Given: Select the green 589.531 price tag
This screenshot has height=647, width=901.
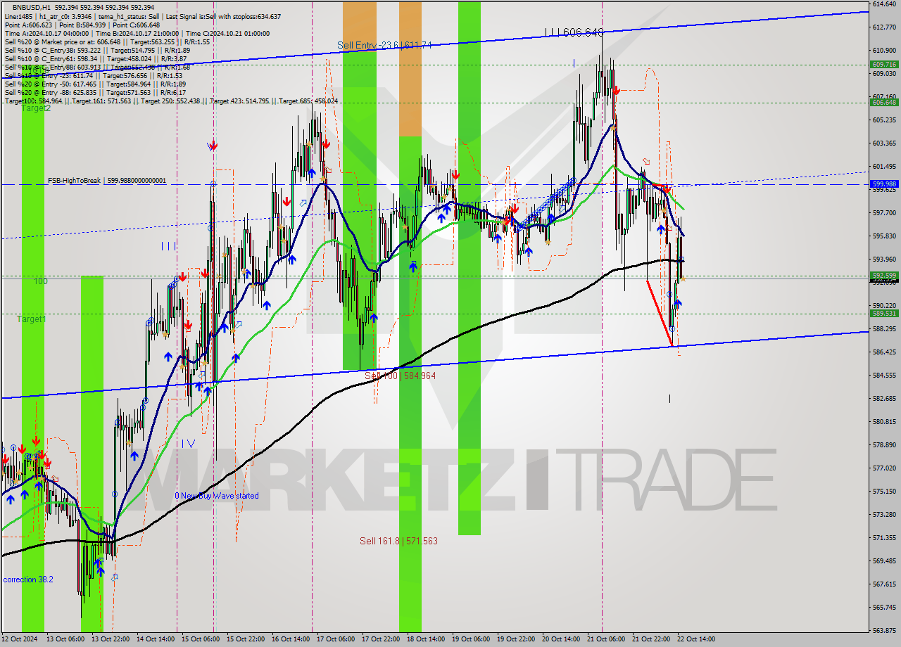Looking at the screenshot, I should [x=884, y=314].
